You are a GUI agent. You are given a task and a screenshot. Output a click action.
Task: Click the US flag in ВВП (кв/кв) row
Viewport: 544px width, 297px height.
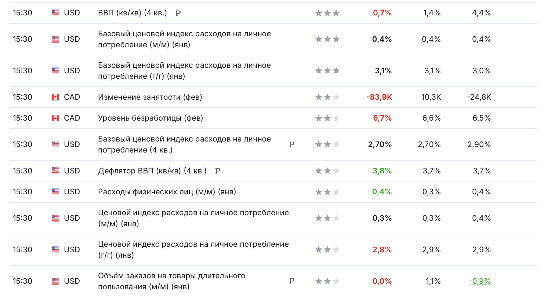pyautogui.click(x=55, y=13)
